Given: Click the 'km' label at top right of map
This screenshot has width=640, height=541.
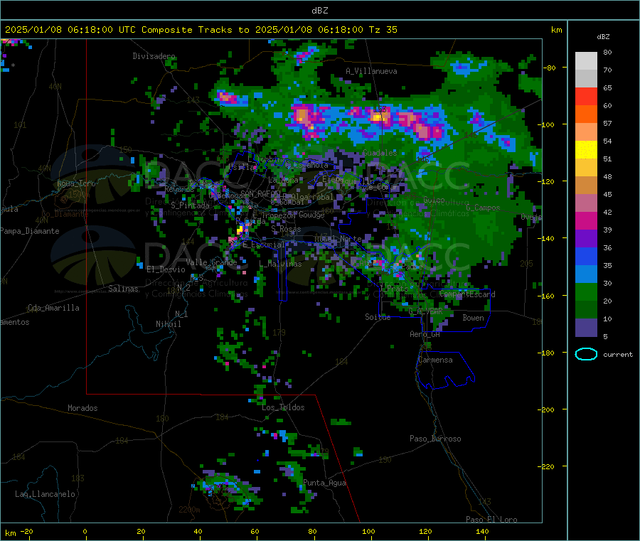Looking at the screenshot, I should [556, 30].
